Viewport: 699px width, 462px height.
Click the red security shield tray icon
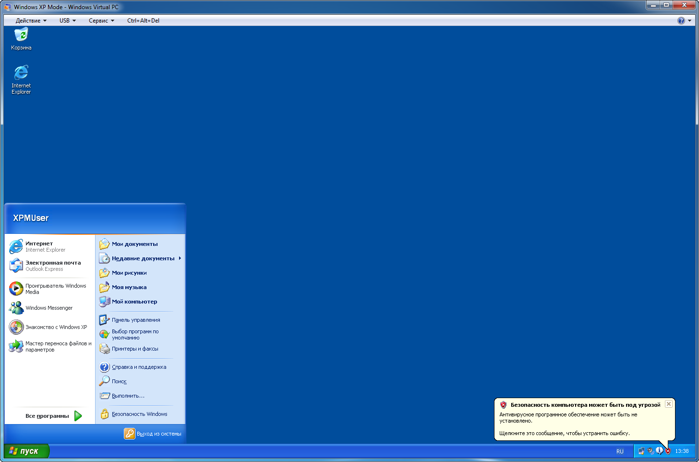pyautogui.click(x=668, y=451)
